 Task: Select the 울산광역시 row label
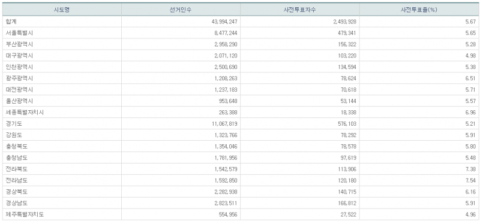19,101
